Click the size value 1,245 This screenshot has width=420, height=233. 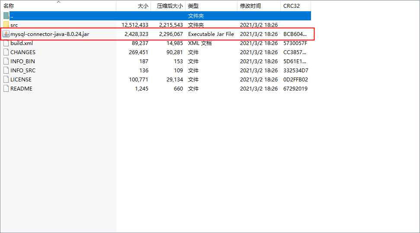point(142,89)
